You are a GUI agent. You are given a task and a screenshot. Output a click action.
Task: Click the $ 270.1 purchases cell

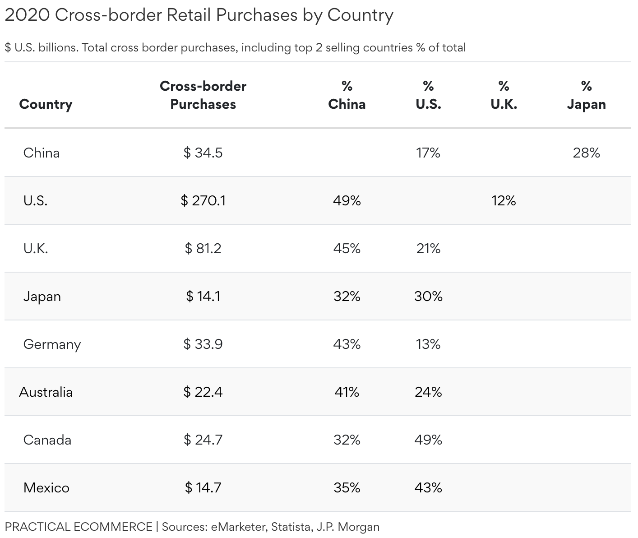pyautogui.click(x=203, y=201)
